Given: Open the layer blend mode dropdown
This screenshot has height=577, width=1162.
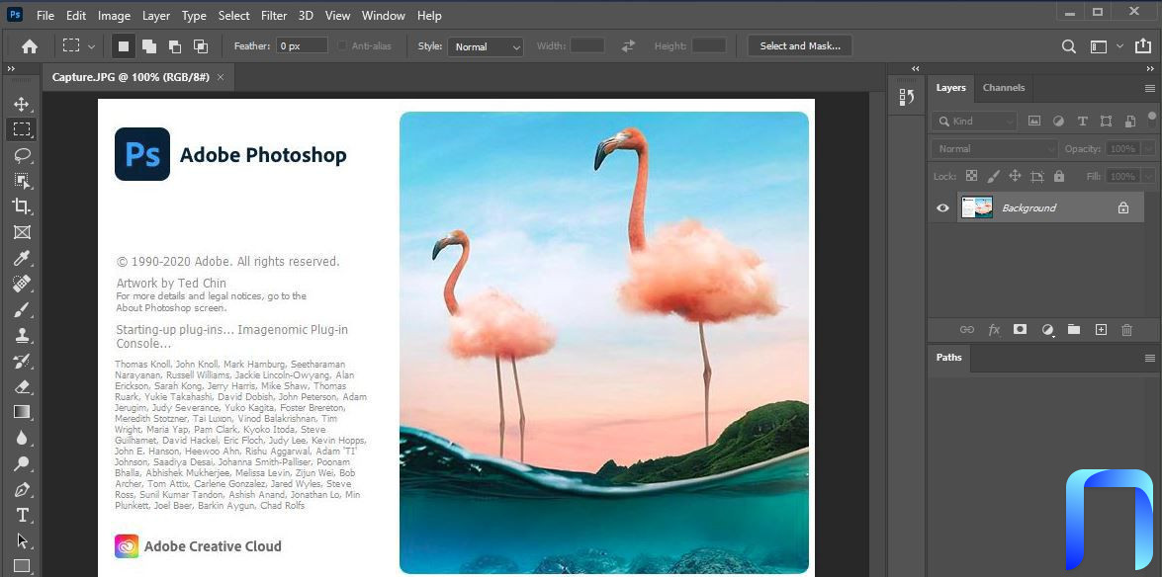Looking at the screenshot, I should (x=995, y=149).
